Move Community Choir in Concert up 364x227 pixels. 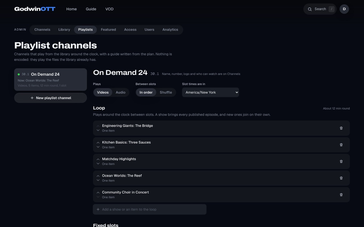[98, 192]
